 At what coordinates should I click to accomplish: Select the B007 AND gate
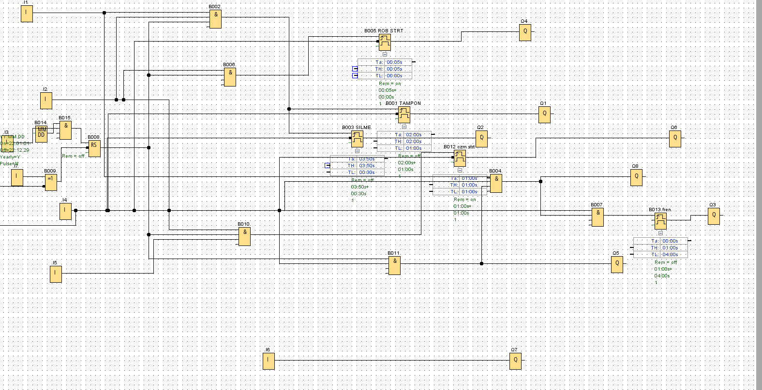tap(598, 217)
